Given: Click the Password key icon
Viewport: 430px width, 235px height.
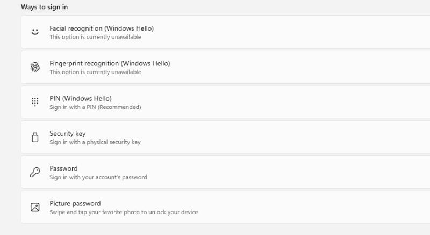Looking at the screenshot, I should [35, 172].
